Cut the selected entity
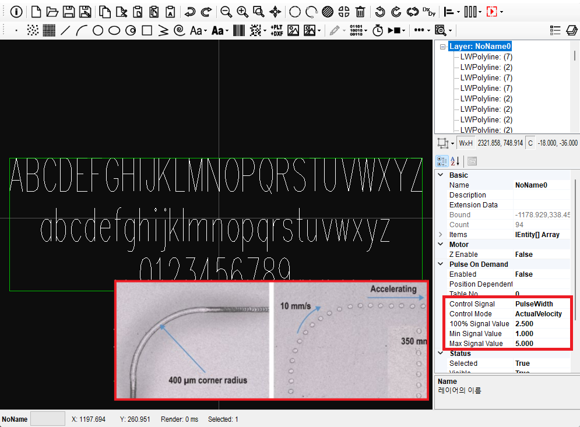This screenshot has height=427, width=580. [x=121, y=12]
